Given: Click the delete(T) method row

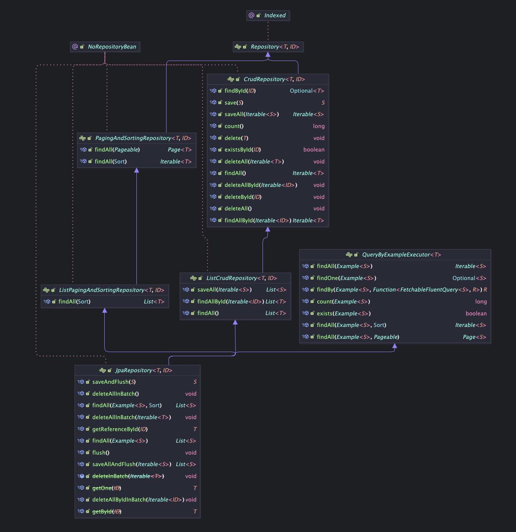Looking at the screenshot, I should [268, 138].
